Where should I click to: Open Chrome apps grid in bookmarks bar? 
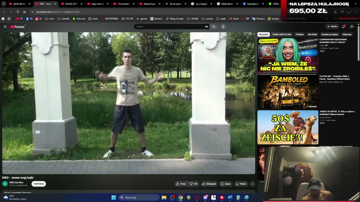pyautogui.click(x=9, y=19)
